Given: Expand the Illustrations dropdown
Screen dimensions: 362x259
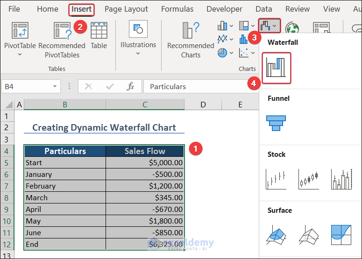Looking at the screenshot, I should (138, 53).
